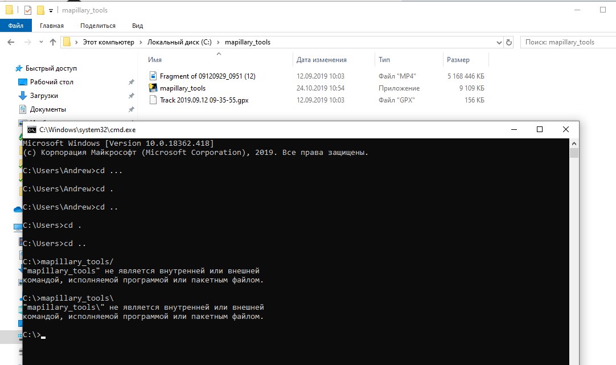Open Рабочий стол in the sidebar
Screen dimensions: 616x365
pyautogui.click(x=51, y=82)
